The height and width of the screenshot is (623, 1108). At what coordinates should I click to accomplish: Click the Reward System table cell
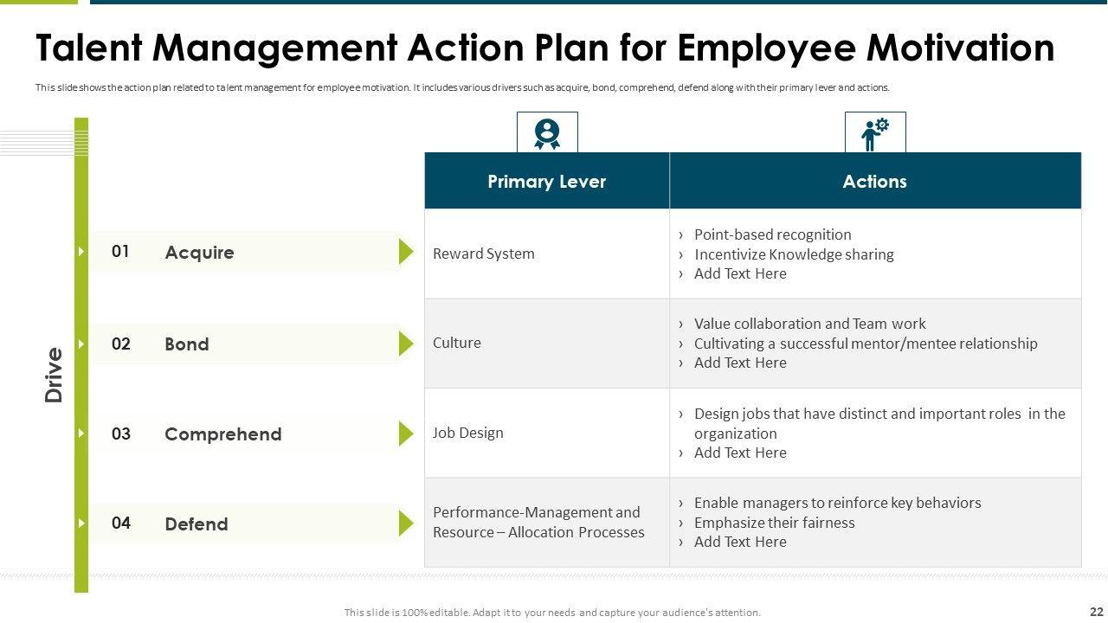coord(484,254)
